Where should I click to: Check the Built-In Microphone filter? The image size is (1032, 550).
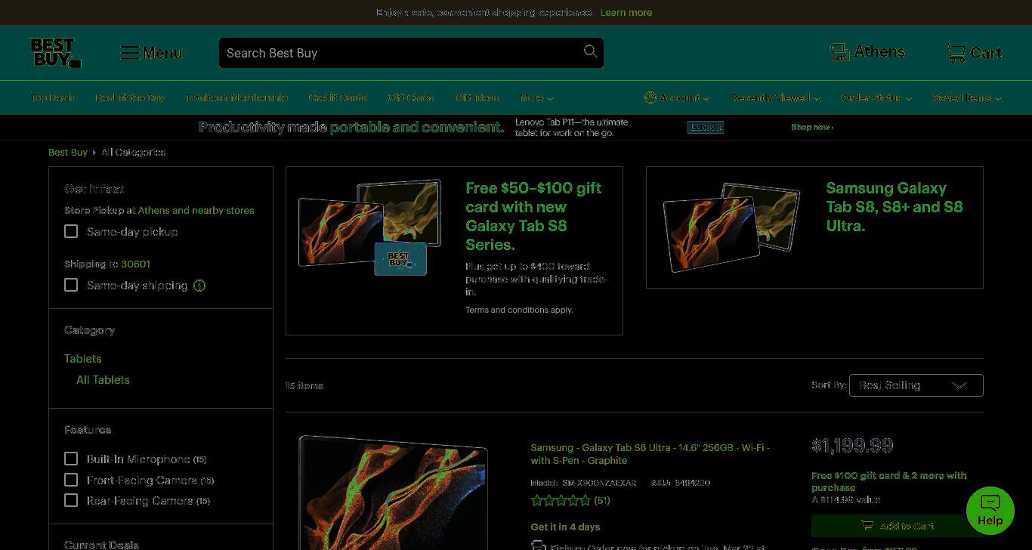pyautogui.click(x=71, y=459)
